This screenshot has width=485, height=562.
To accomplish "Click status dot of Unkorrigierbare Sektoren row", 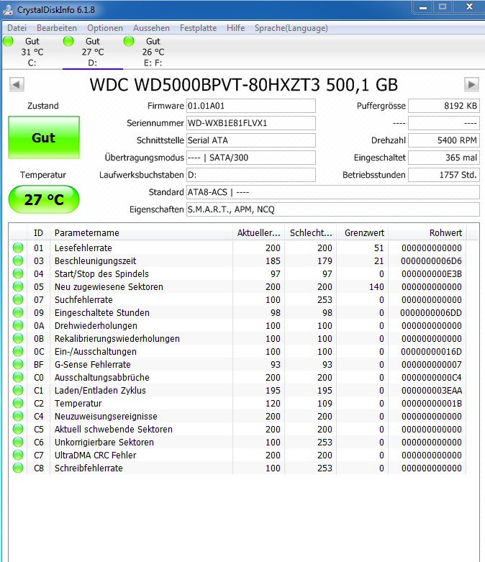I will [x=18, y=442].
